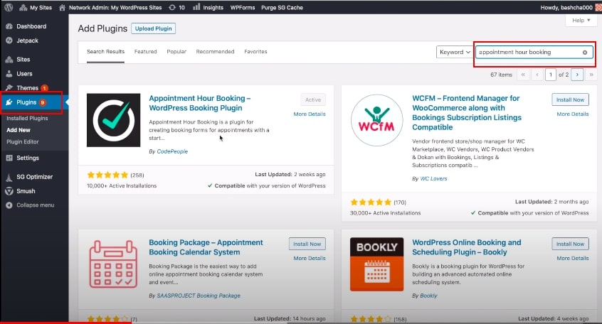The image size is (602, 324).
Task: Open SAASPROJECT Booking Package author link
Action: (x=199, y=296)
